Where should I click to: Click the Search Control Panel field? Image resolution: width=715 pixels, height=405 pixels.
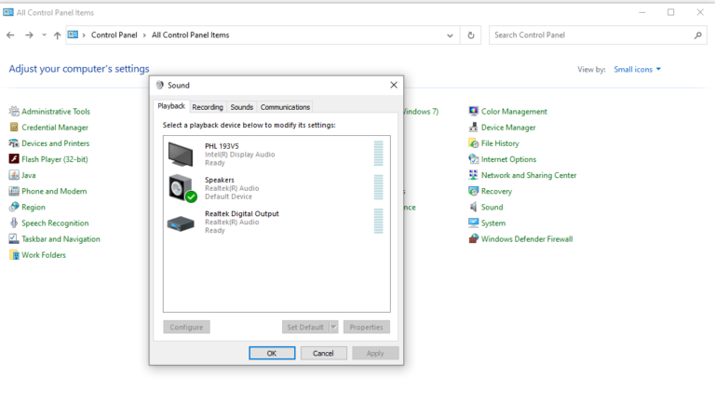[591, 35]
